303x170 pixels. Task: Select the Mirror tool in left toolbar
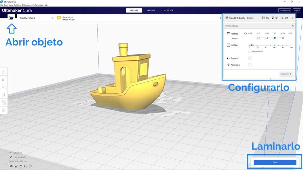(4, 95)
